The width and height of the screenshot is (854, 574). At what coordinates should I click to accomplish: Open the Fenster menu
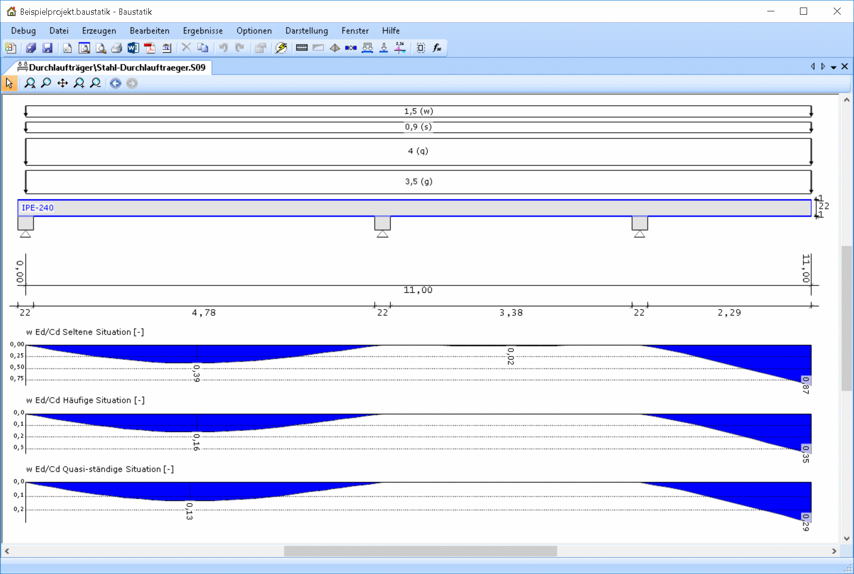(355, 31)
